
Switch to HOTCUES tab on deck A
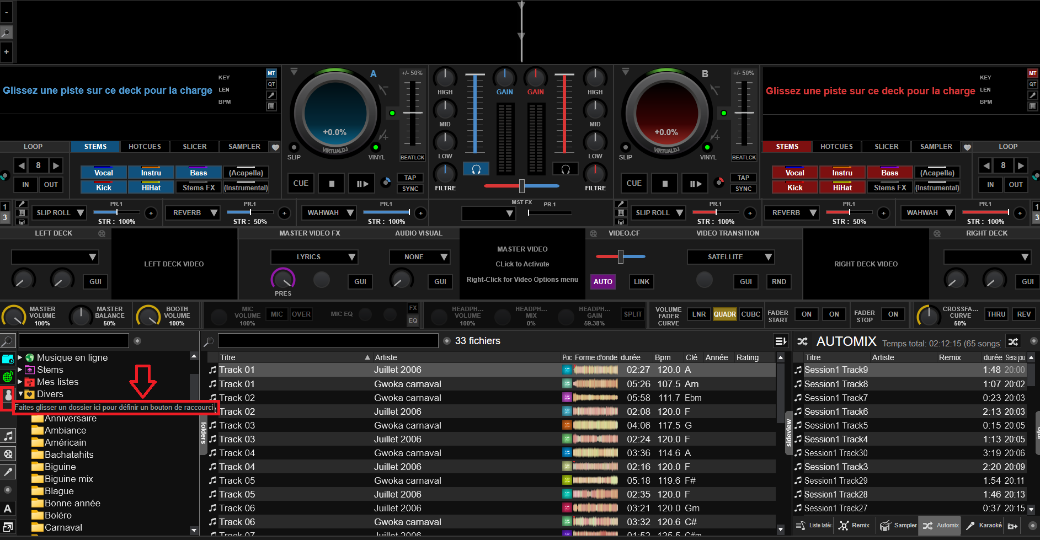(x=145, y=147)
